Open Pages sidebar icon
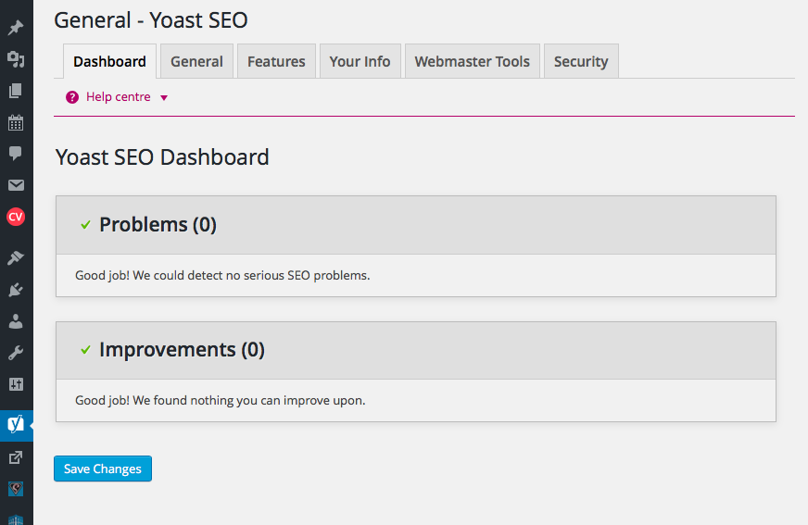 (x=16, y=91)
